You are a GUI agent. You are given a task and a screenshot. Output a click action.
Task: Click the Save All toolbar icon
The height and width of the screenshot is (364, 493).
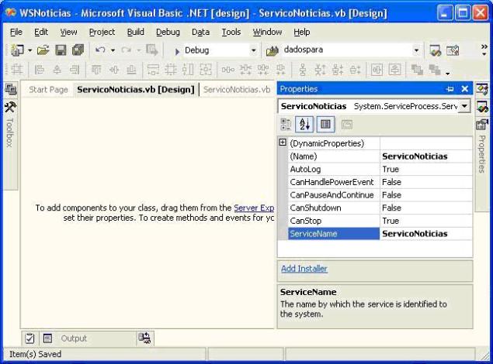tap(77, 50)
